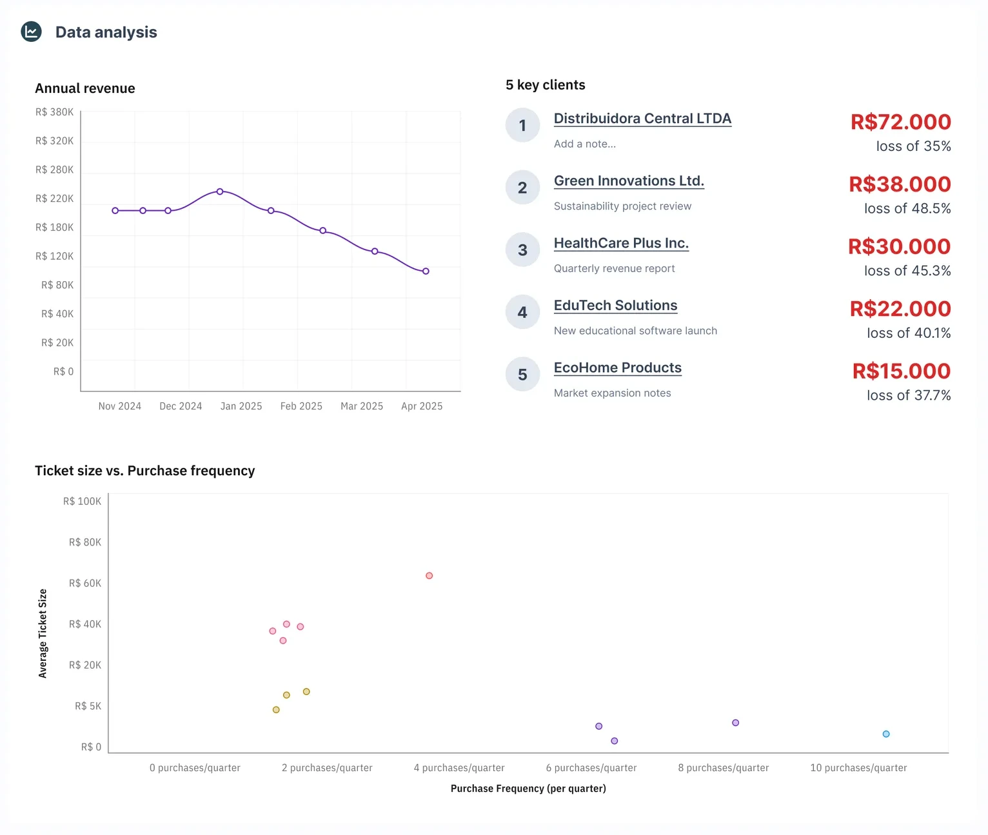Open Distribuidora Central LTDA client link
The width and height of the screenshot is (988, 835).
[642, 119]
